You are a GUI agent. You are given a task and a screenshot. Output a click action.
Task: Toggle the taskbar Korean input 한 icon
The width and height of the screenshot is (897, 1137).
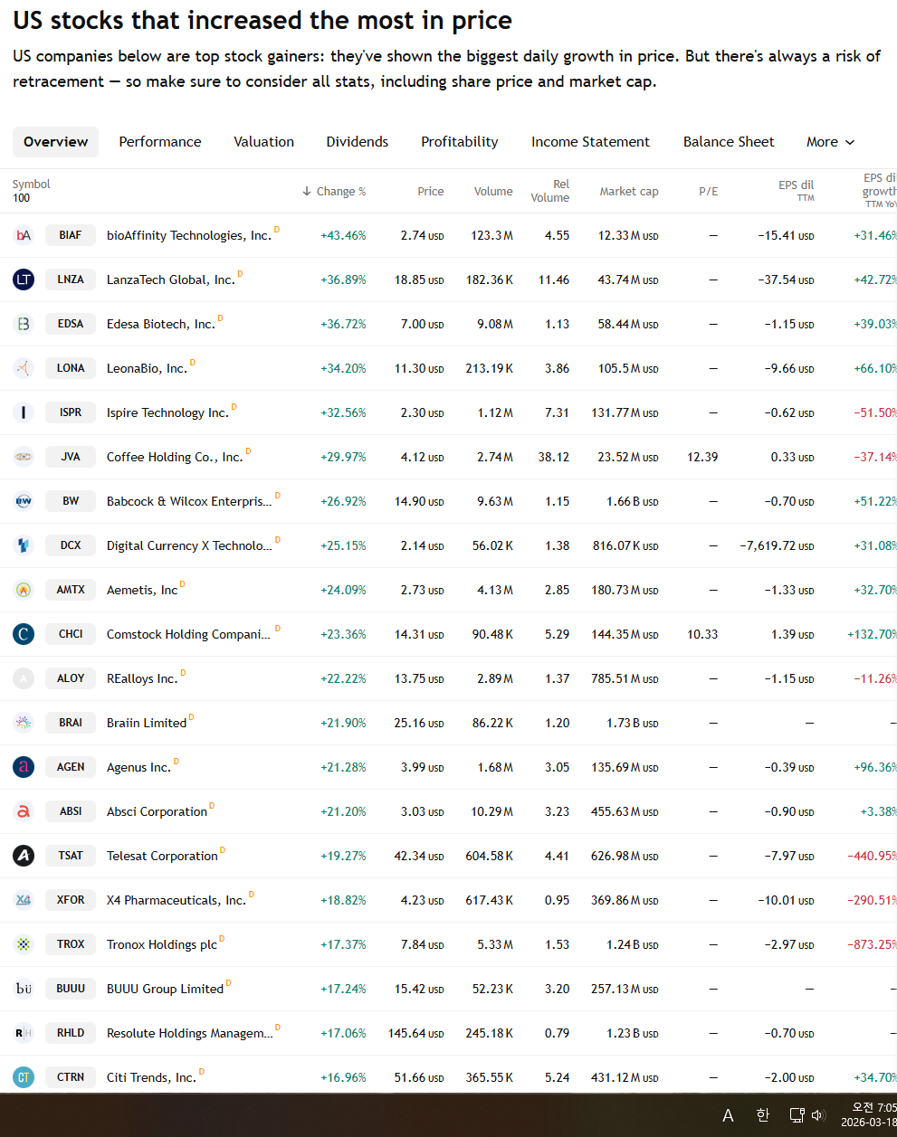point(762,1115)
